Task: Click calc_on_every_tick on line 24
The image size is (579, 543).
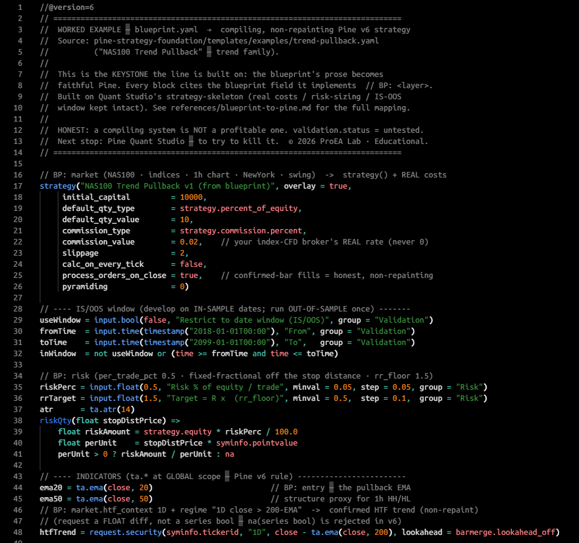Action: click(103, 264)
